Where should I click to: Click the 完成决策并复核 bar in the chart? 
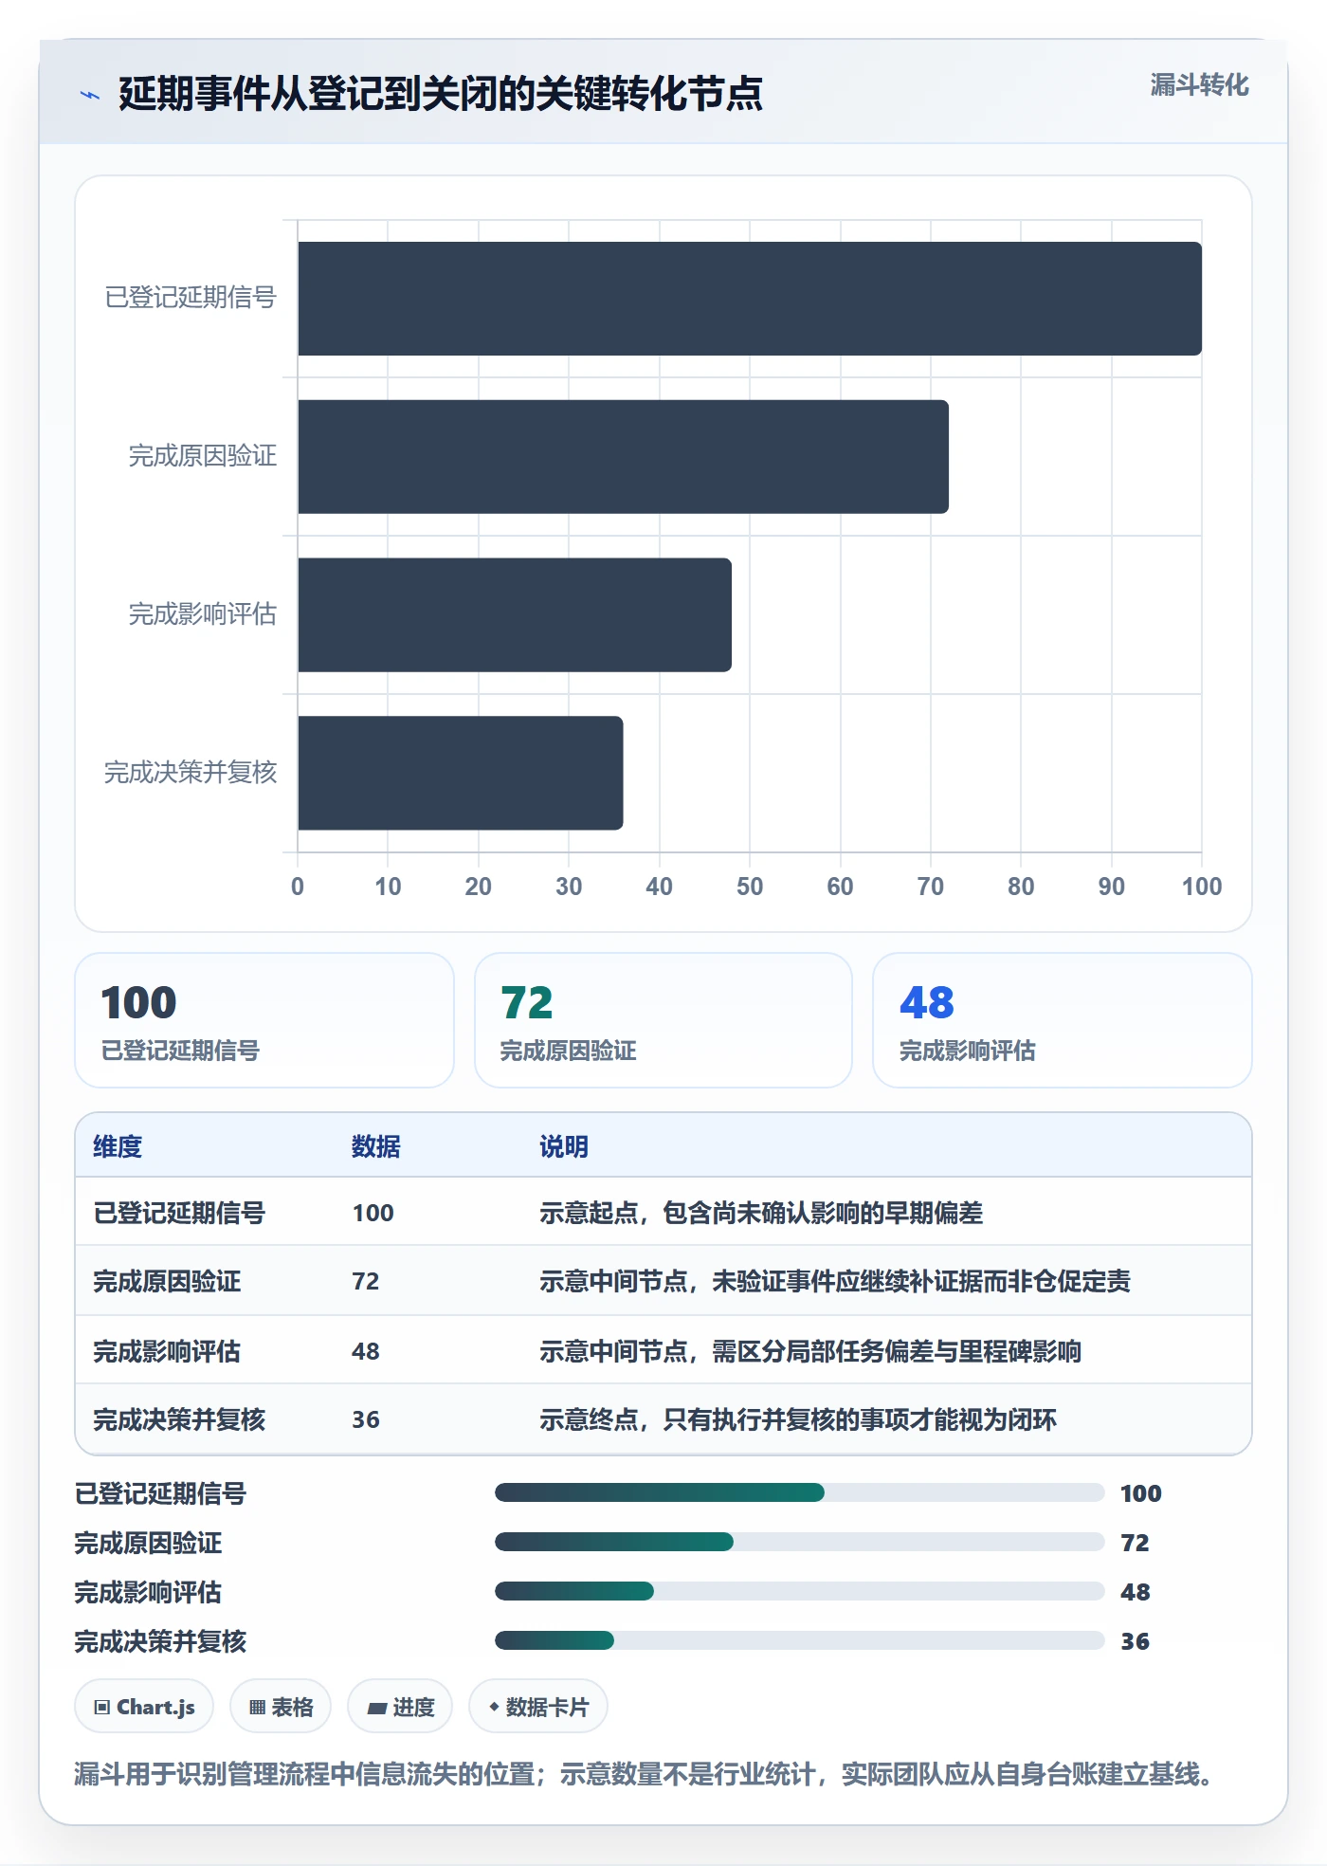[x=461, y=773]
